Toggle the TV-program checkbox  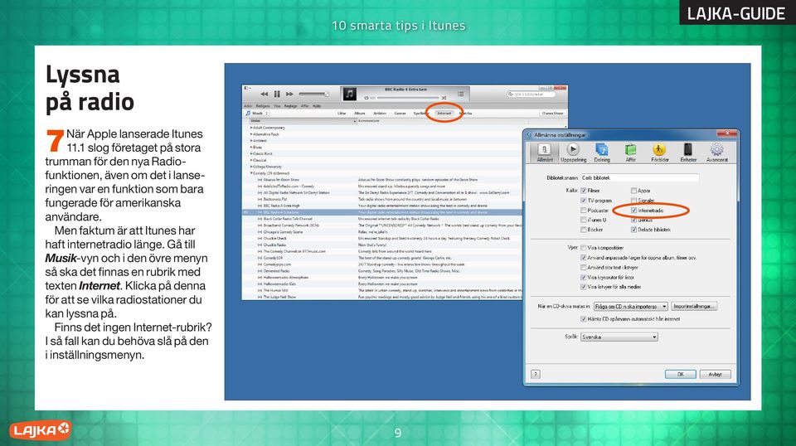coord(583,201)
